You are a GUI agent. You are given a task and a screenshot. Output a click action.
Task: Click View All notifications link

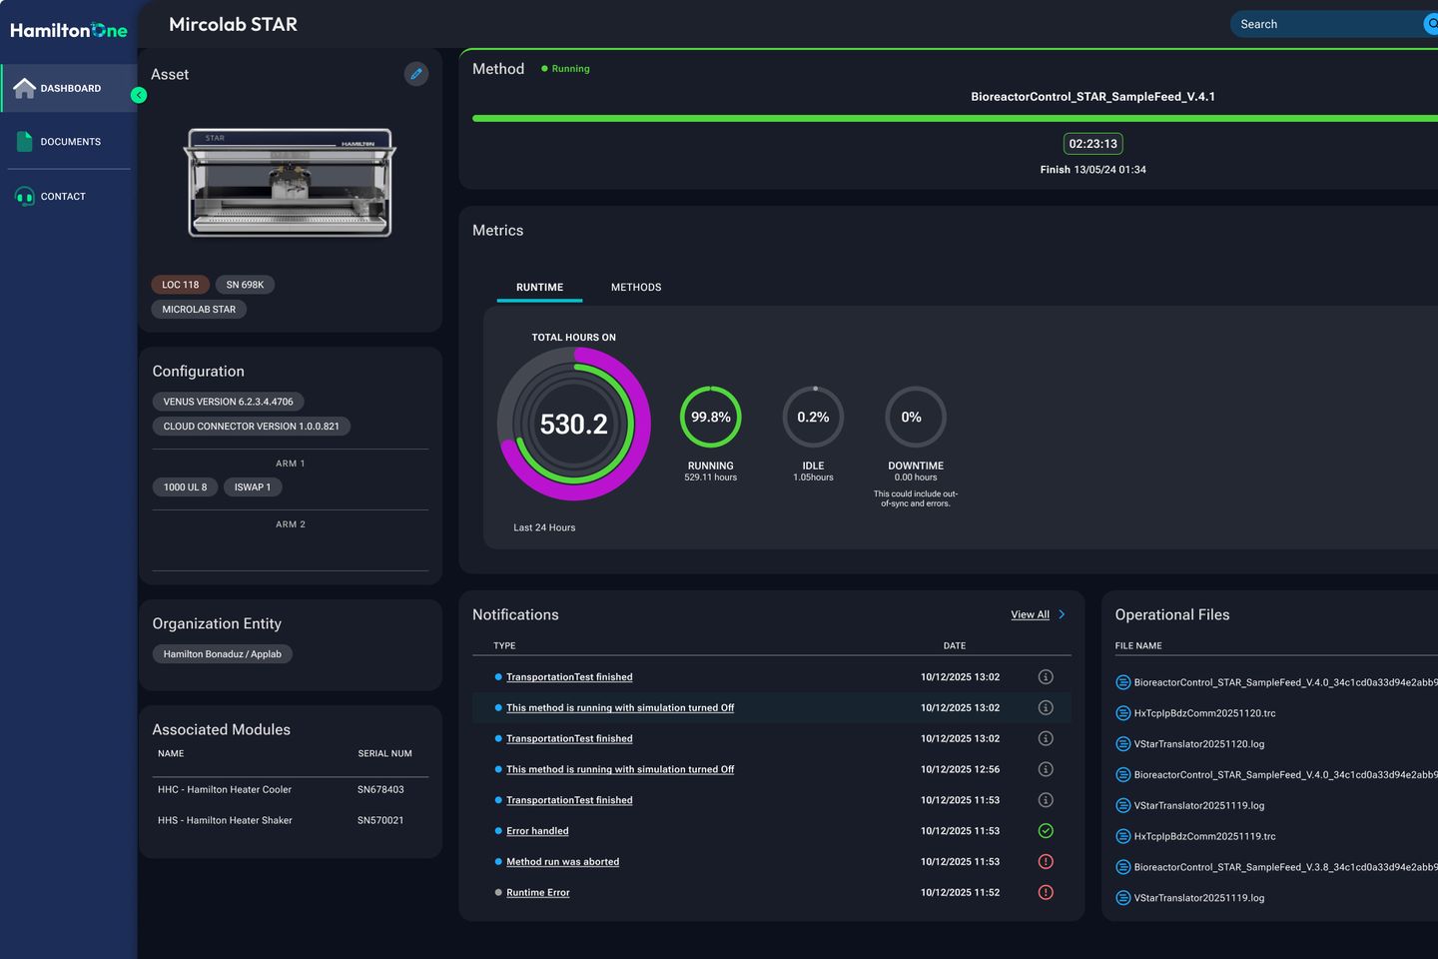tap(1030, 615)
